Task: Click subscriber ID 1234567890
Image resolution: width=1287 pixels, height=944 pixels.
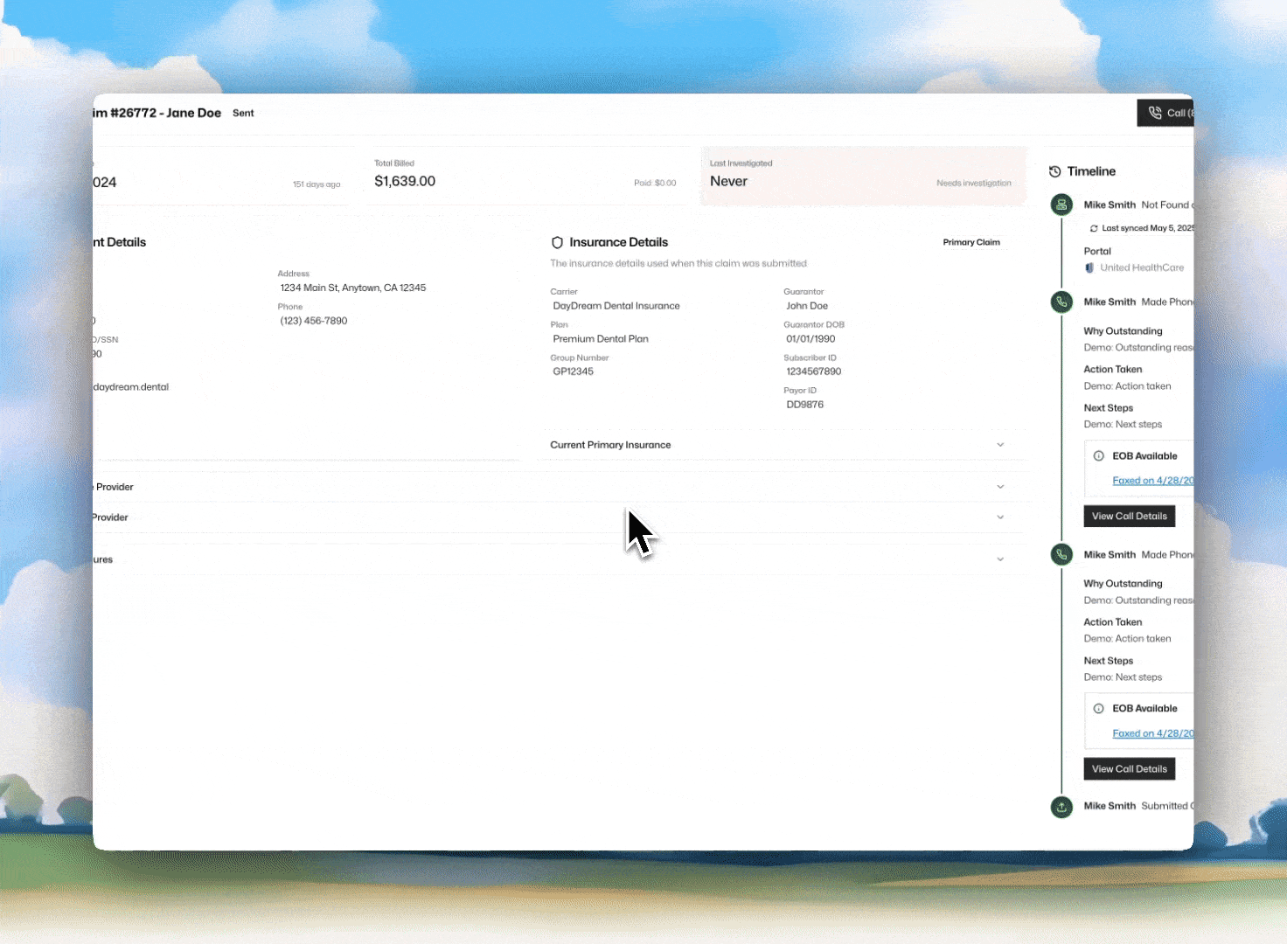Action: [814, 371]
